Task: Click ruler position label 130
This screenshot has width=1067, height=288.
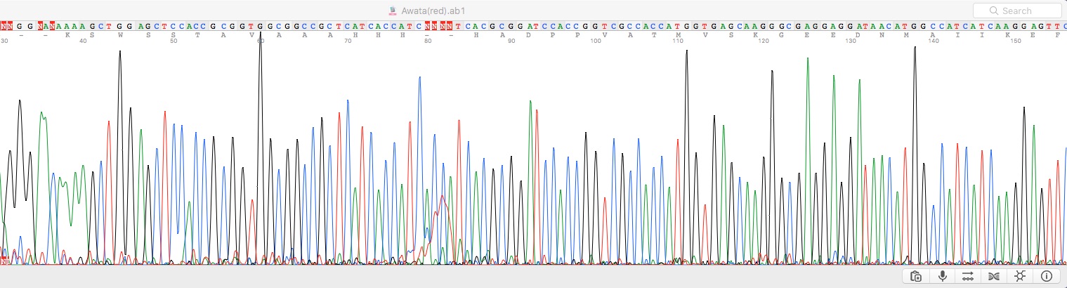Action: click(x=850, y=41)
